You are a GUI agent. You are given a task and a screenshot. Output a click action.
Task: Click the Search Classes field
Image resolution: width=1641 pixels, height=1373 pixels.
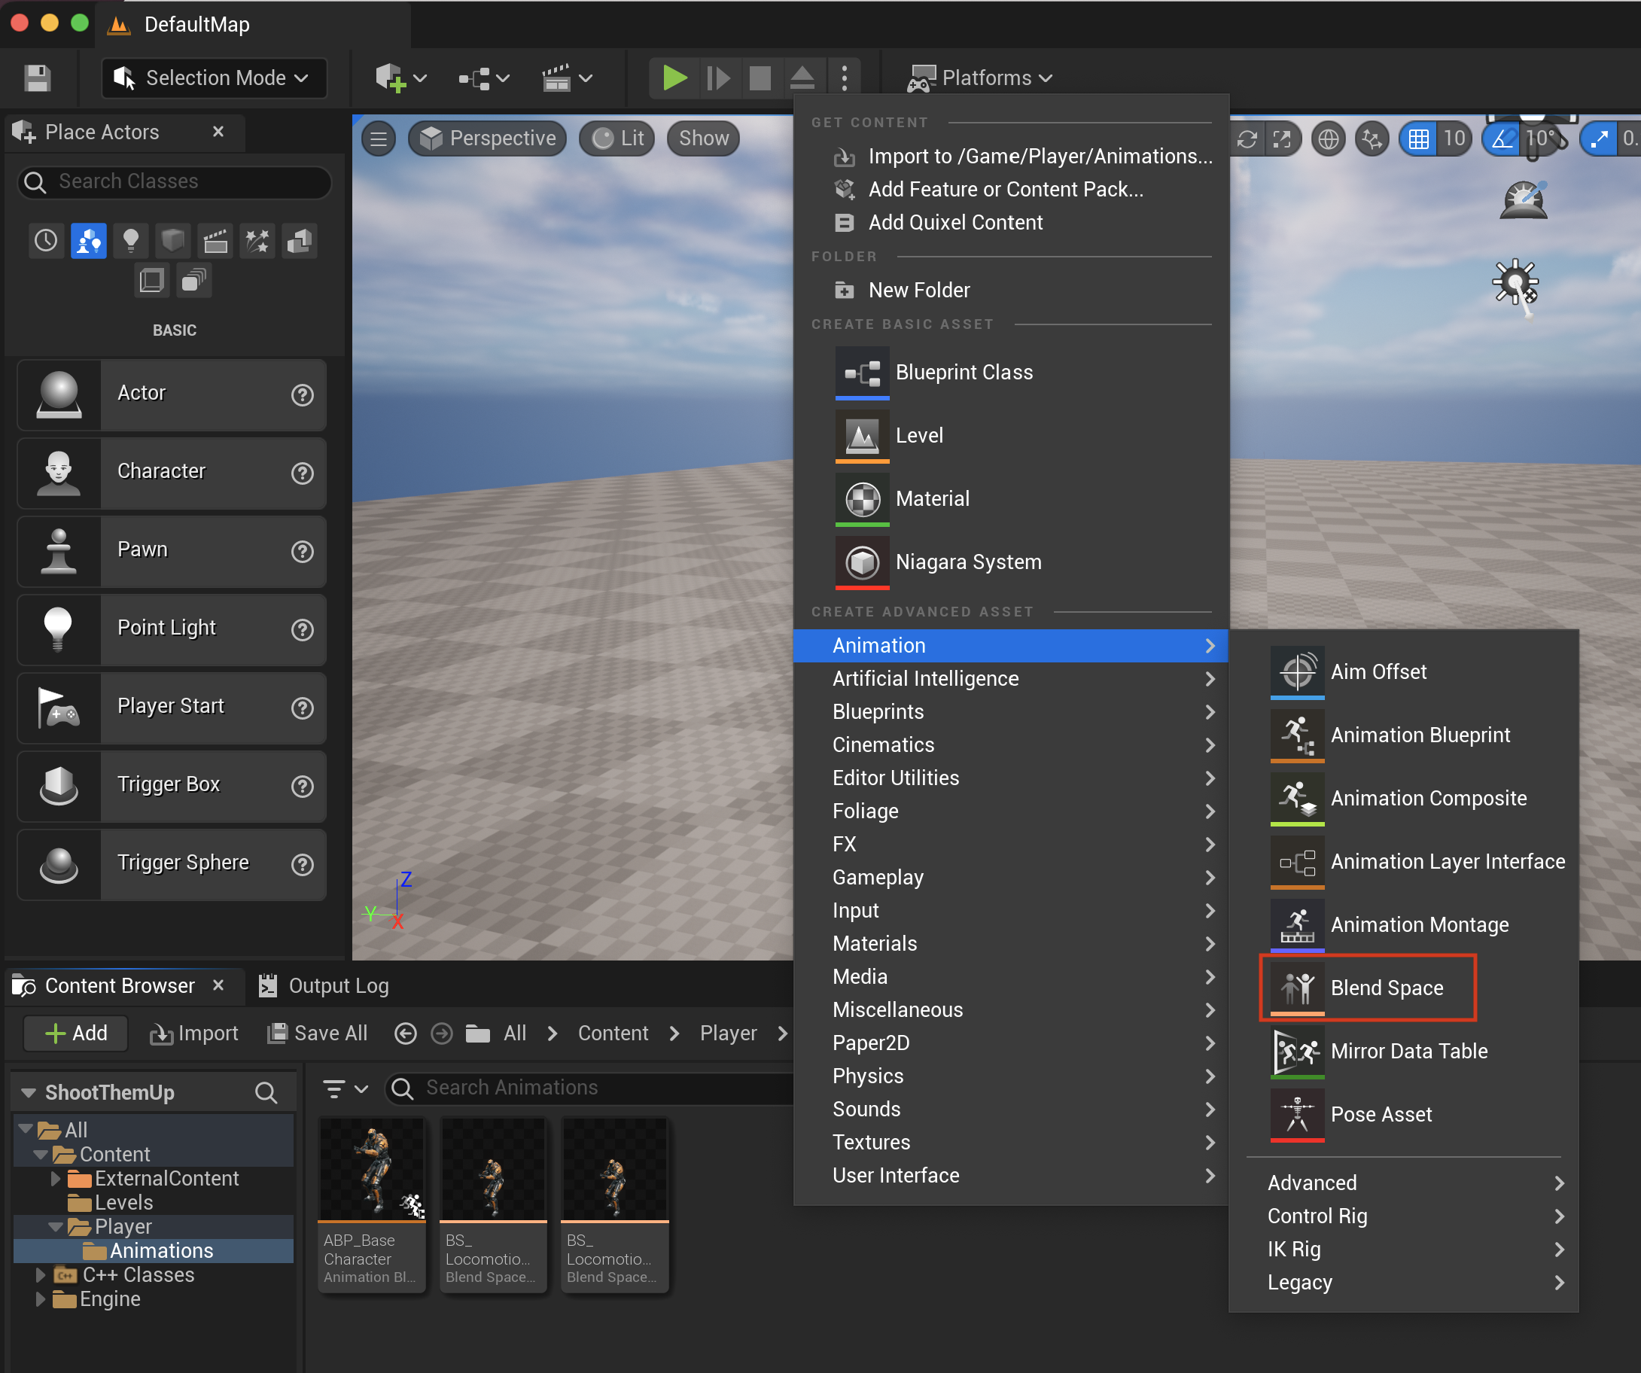tap(174, 181)
